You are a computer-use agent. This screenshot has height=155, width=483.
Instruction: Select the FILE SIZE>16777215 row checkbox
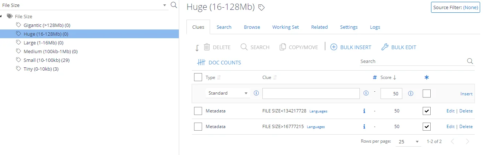[x=198, y=127]
